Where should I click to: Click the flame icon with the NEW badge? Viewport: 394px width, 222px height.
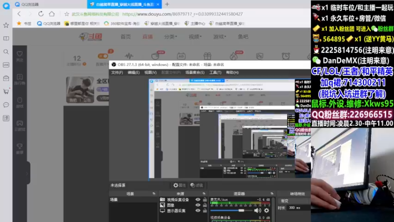point(234,56)
